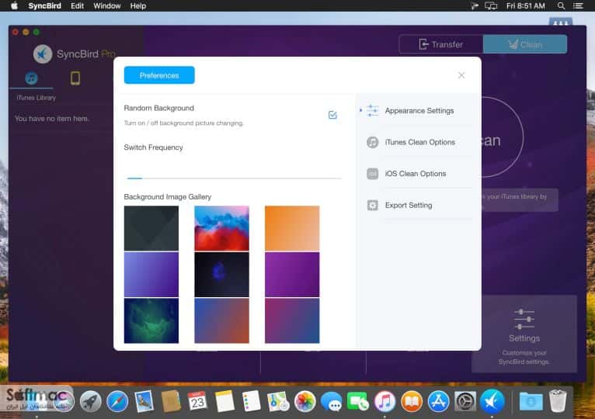This screenshot has height=419, width=595.
Task: Open Calendar showing 23 in Dock
Action: 198,401
